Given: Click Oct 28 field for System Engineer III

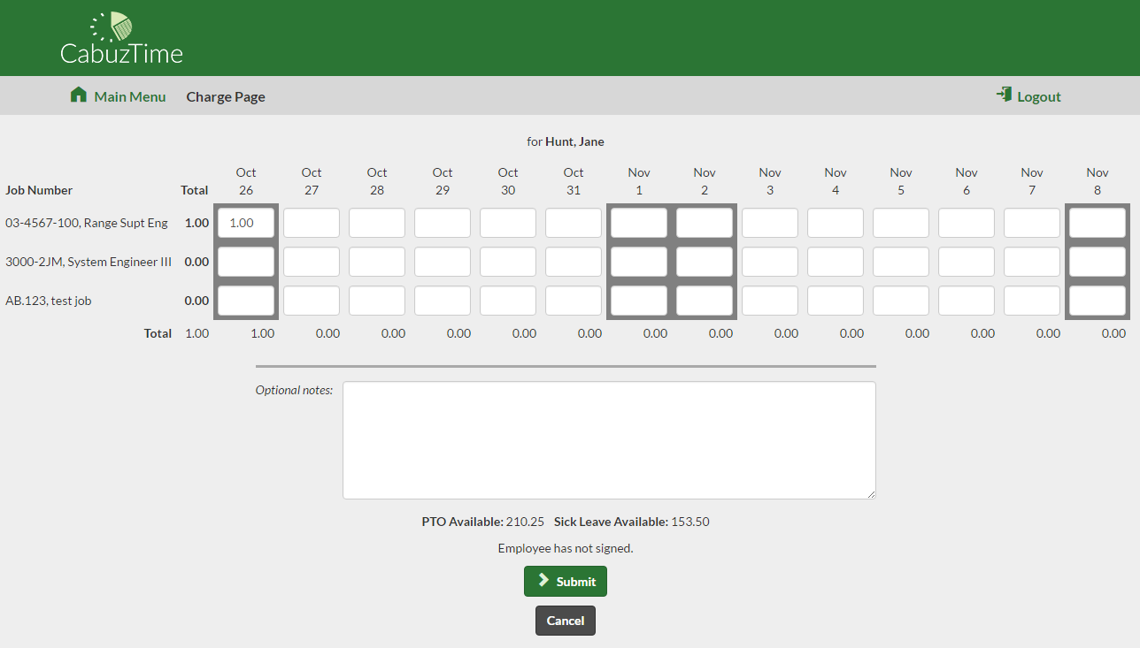Looking at the screenshot, I should pyautogui.click(x=377, y=262).
